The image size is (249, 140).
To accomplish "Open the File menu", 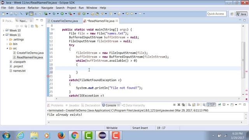I will point(4,8).
